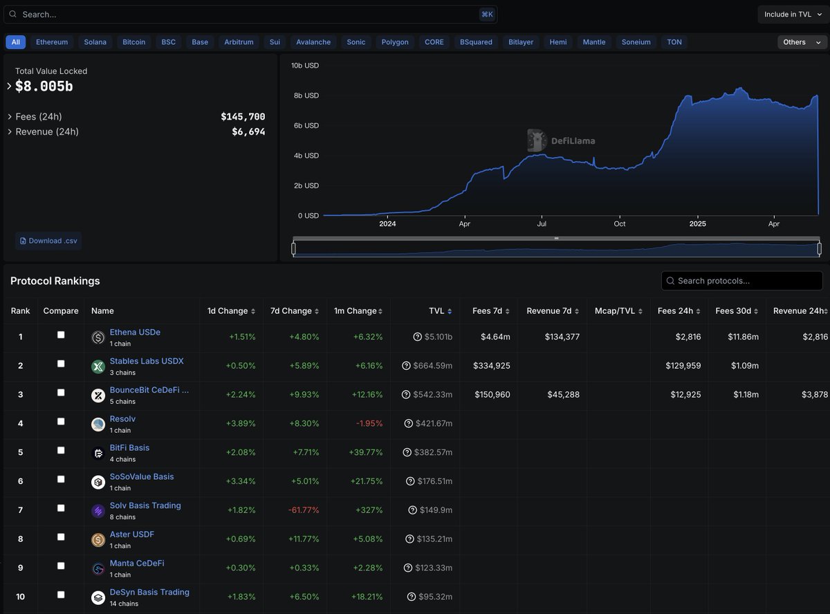Sort by TVL column arrows
830x614 pixels.
[x=450, y=311]
